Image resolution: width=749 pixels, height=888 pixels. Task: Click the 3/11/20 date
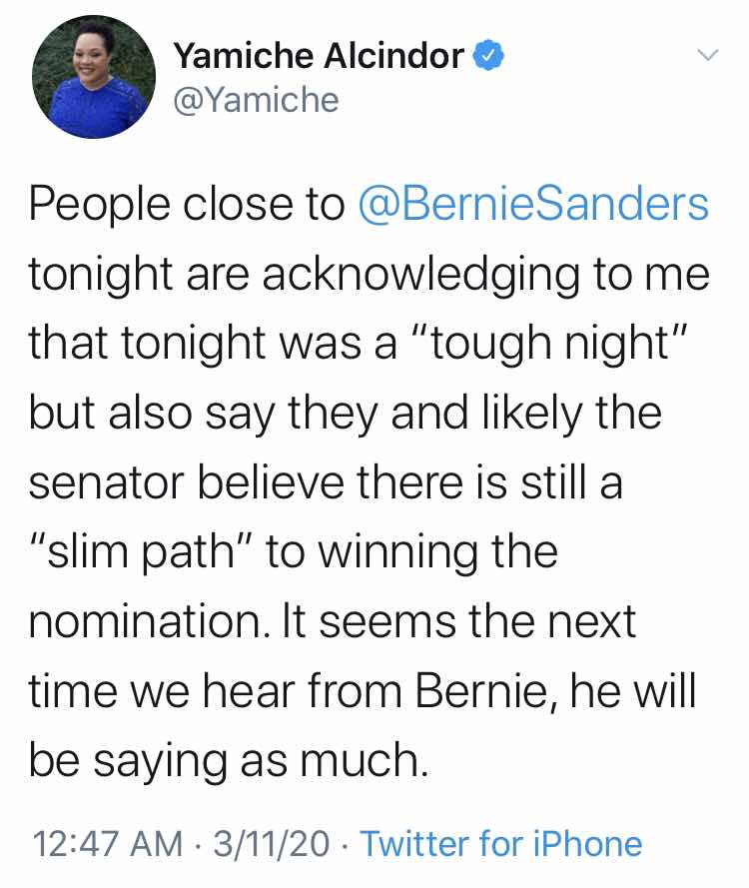(x=272, y=844)
